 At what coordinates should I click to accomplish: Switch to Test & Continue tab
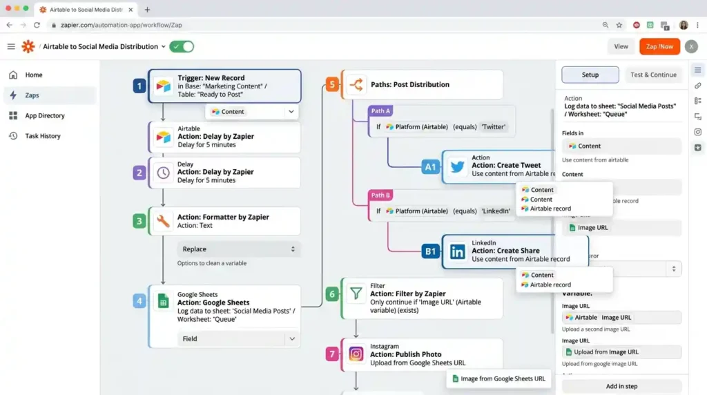click(653, 75)
